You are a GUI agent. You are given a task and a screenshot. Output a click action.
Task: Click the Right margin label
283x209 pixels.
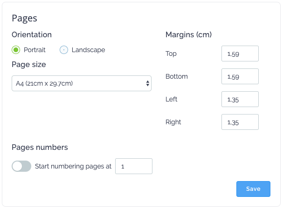pyautogui.click(x=173, y=122)
